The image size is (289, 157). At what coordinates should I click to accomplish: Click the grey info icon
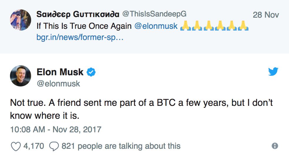coord(275,146)
